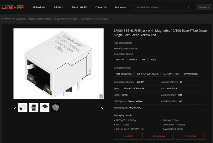Screen dimensions: 213x143
Task: Select the gray 3D model thumbnail
Action: click(x=56, y=107)
